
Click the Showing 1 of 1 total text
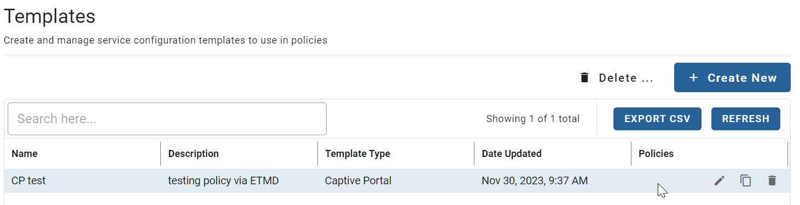(x=533, y=119)
